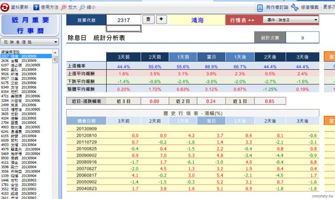
Task: Click the 查 lookup button
Action: tap(148, 20)
